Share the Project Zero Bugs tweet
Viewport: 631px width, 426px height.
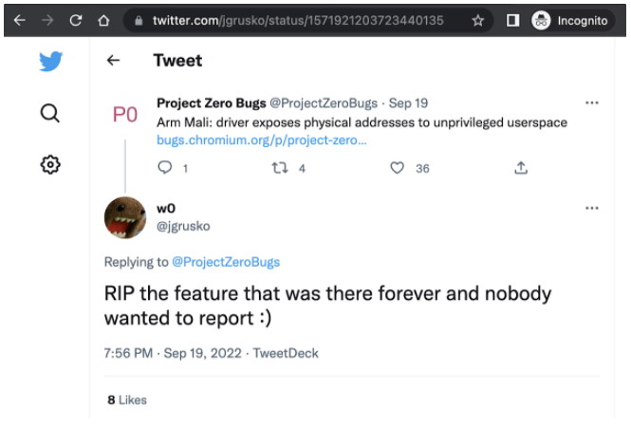point(520,168)
